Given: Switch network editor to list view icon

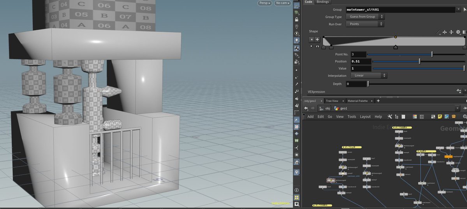Looking at the screenshot, I should (x=403, y=117).
